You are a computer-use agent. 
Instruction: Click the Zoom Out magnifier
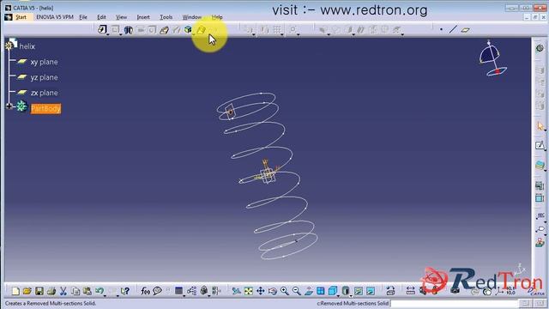[296, 291]
